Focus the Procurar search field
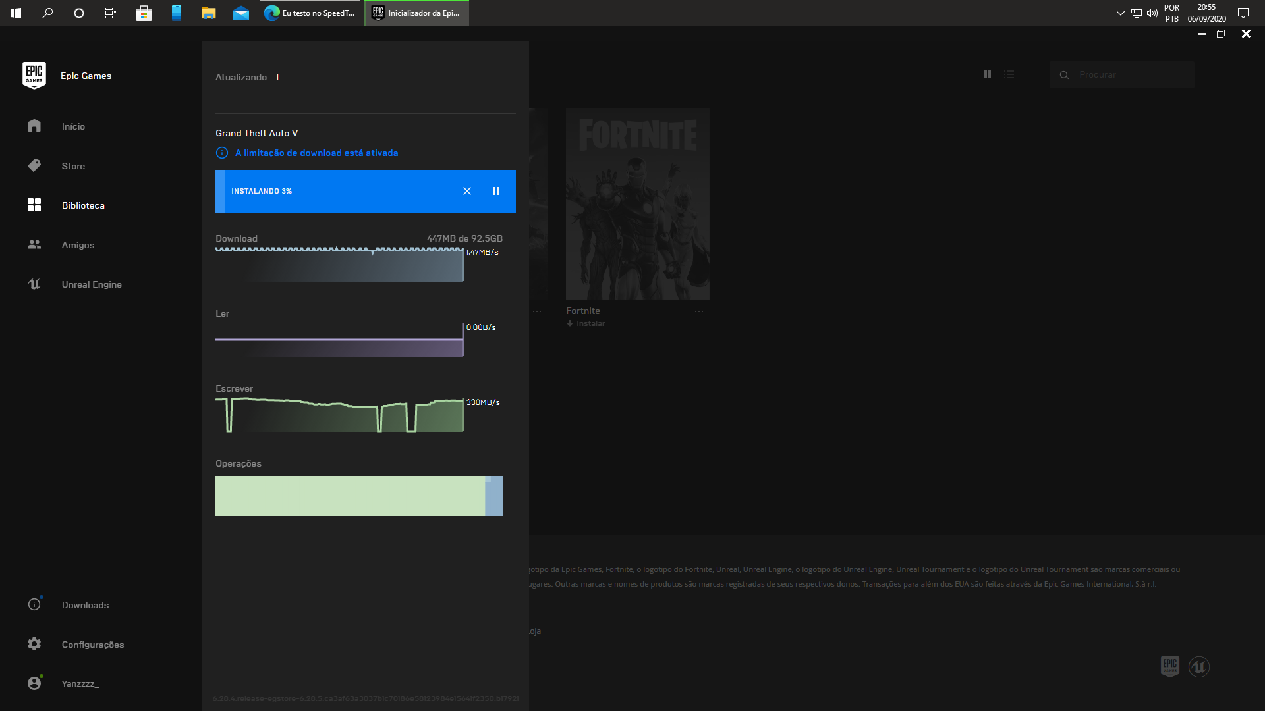 click(x=1122, y=75)
